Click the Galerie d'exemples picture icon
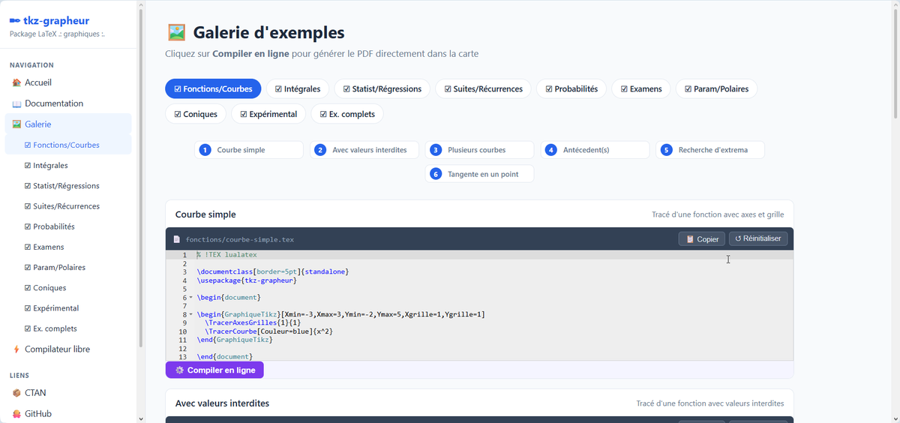900x423 pixels. [x=176, y=32]
